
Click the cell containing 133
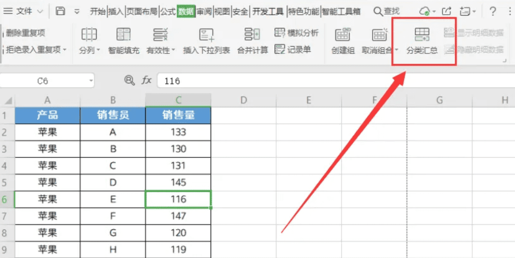(178, 132)
